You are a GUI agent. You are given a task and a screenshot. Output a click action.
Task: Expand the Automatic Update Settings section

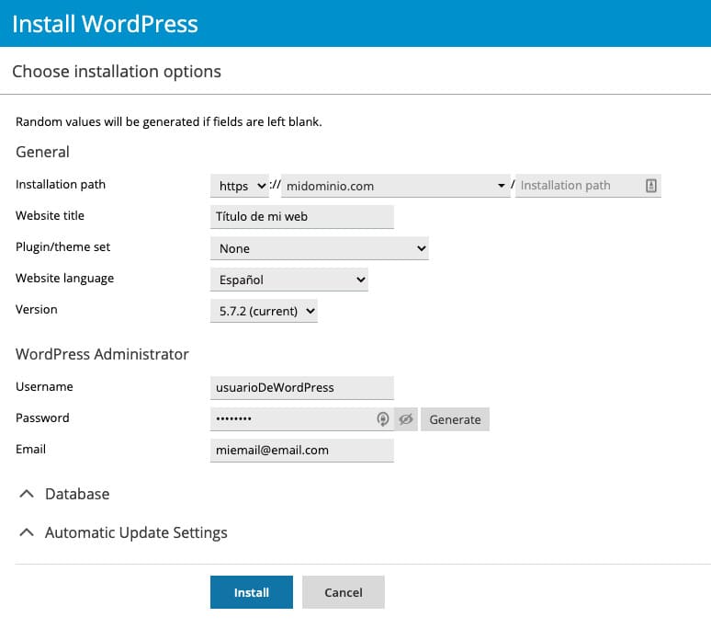pyautogui.click(x=123, y=532)
